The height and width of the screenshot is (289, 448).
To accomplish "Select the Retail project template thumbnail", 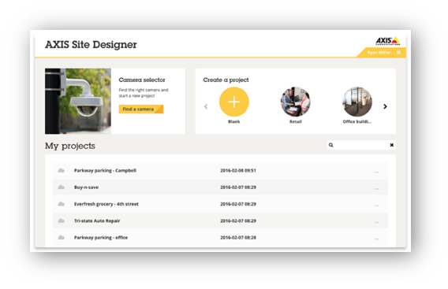I will (x=296, y=102).
